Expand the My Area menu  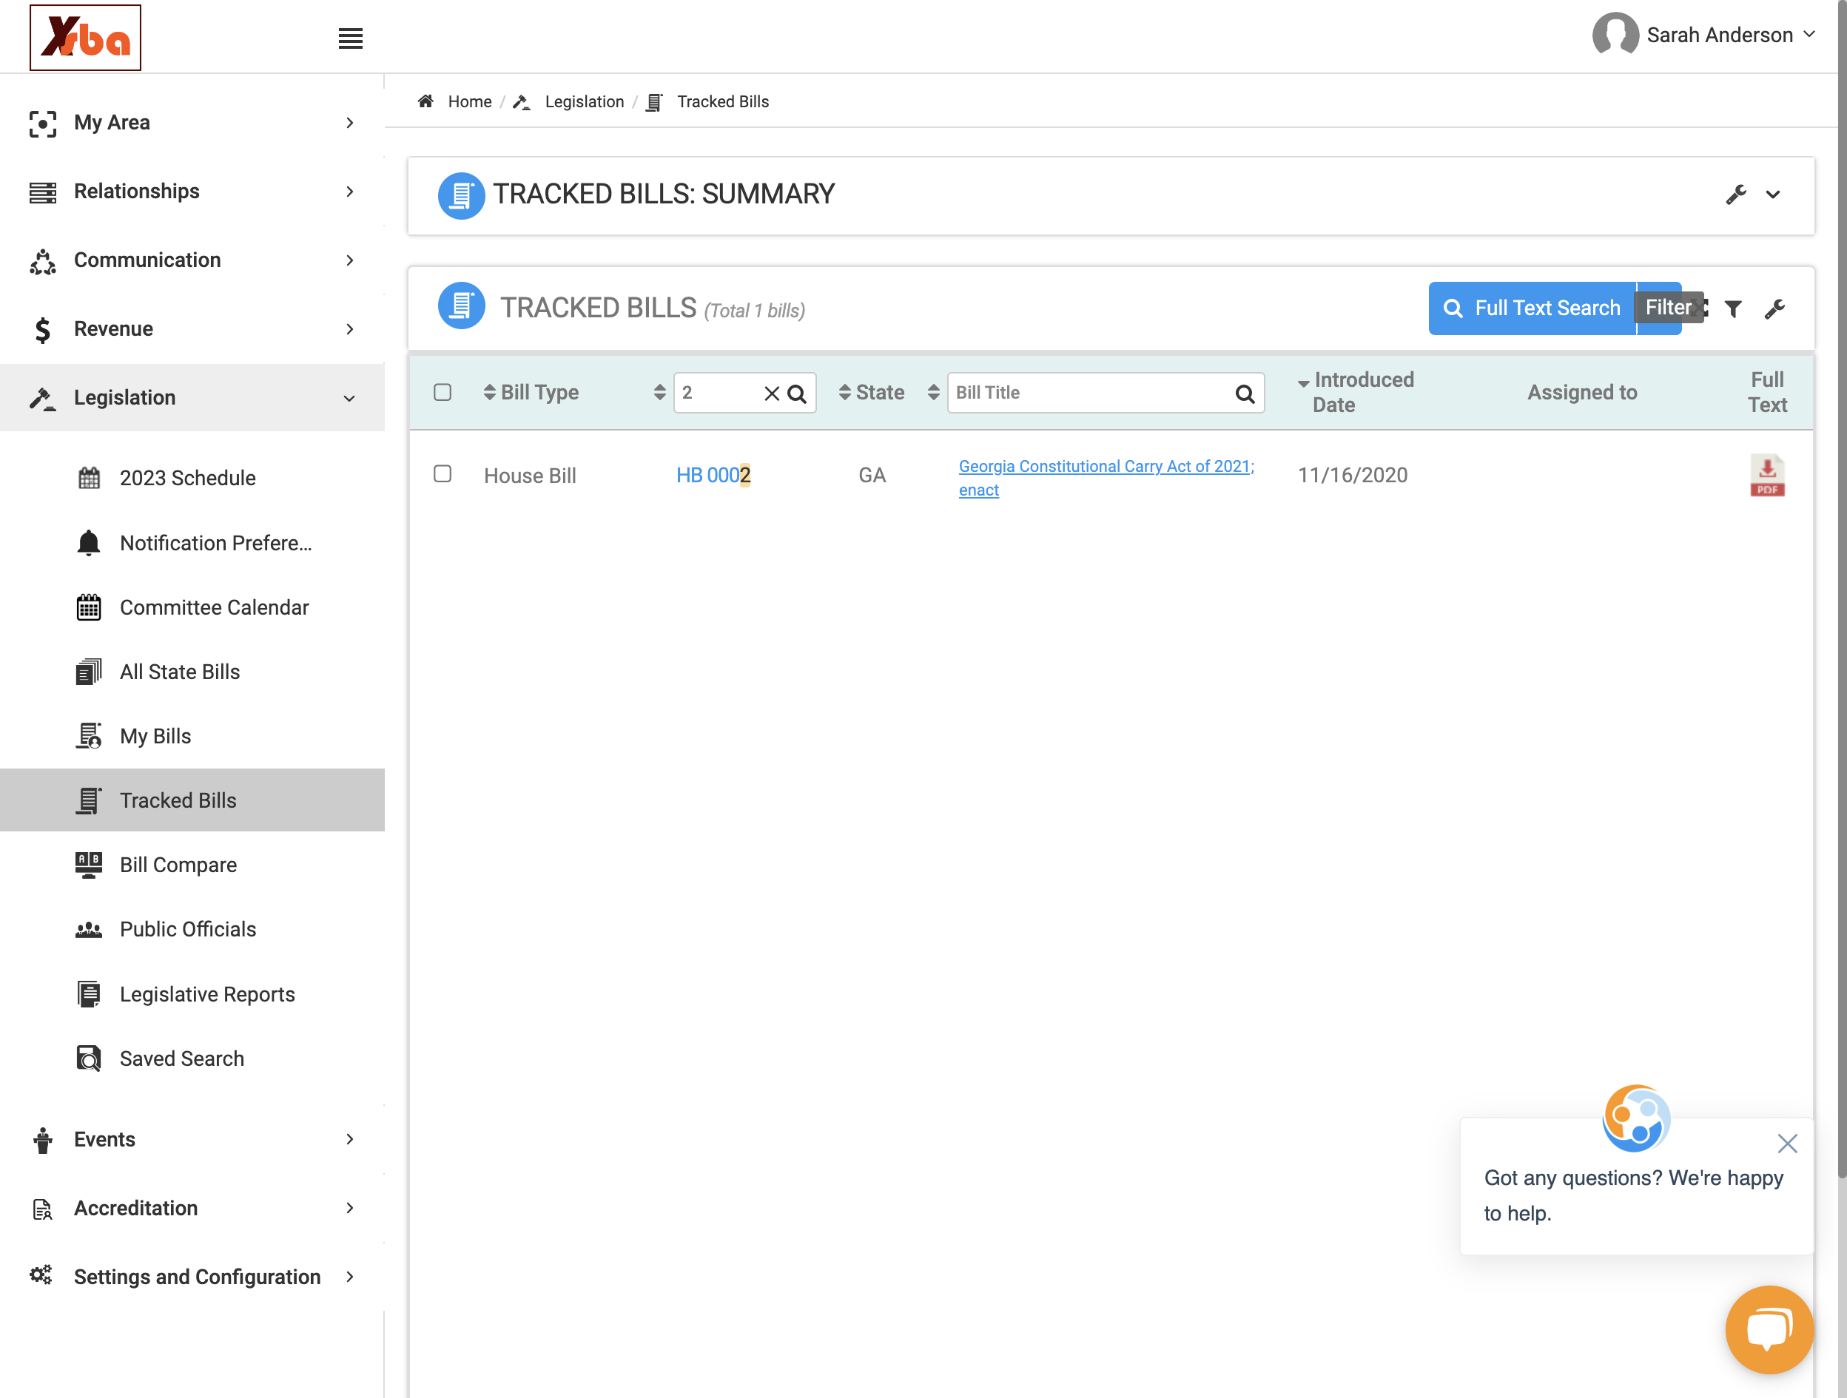(x=192, y=123)
